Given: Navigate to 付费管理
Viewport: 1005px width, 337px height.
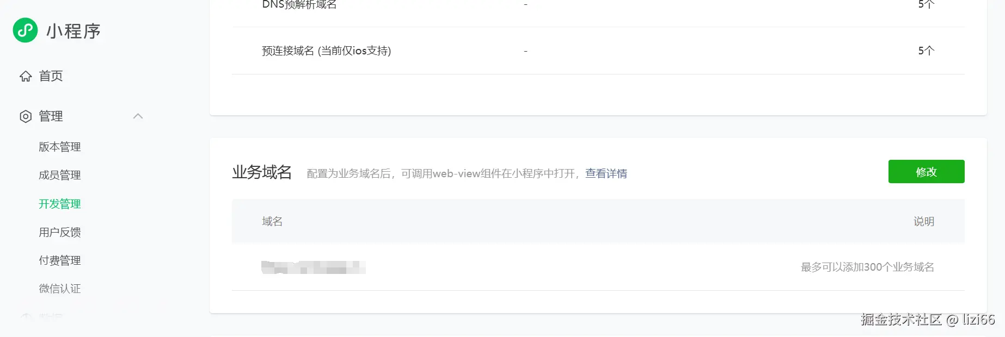Looking at the screenshot, I should pyautogui.click(x=60, y=260).
